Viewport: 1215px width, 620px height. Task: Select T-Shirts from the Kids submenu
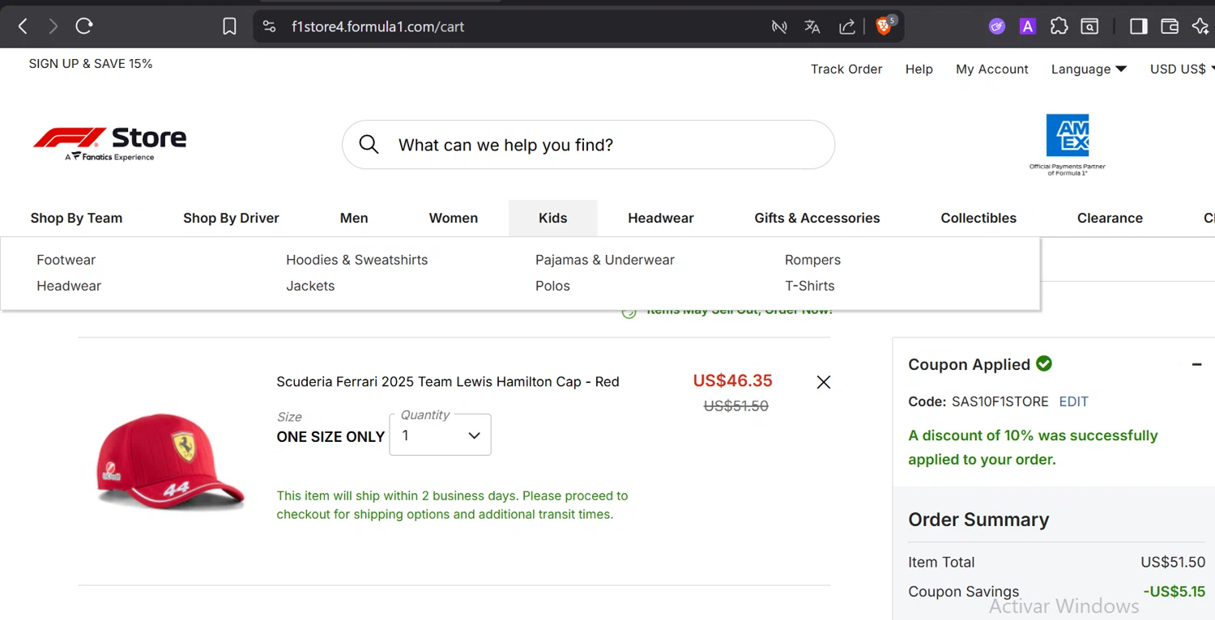(x=809, y=286)
